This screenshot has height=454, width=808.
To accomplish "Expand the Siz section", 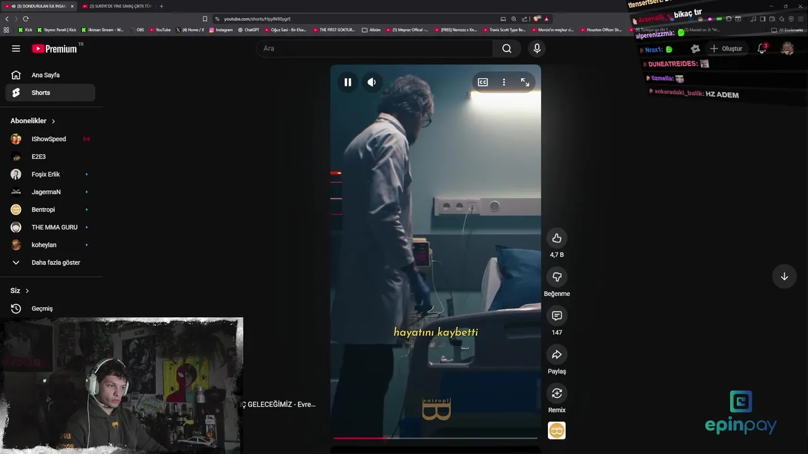I will (x=20, y=291).
